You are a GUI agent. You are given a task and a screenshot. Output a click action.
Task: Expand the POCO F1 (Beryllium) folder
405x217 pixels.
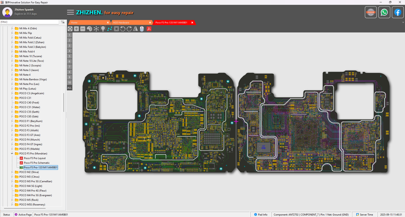tap(12, 121)
